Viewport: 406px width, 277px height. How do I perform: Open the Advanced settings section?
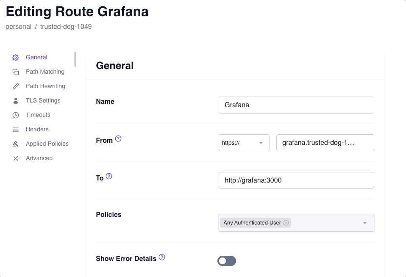39,158
